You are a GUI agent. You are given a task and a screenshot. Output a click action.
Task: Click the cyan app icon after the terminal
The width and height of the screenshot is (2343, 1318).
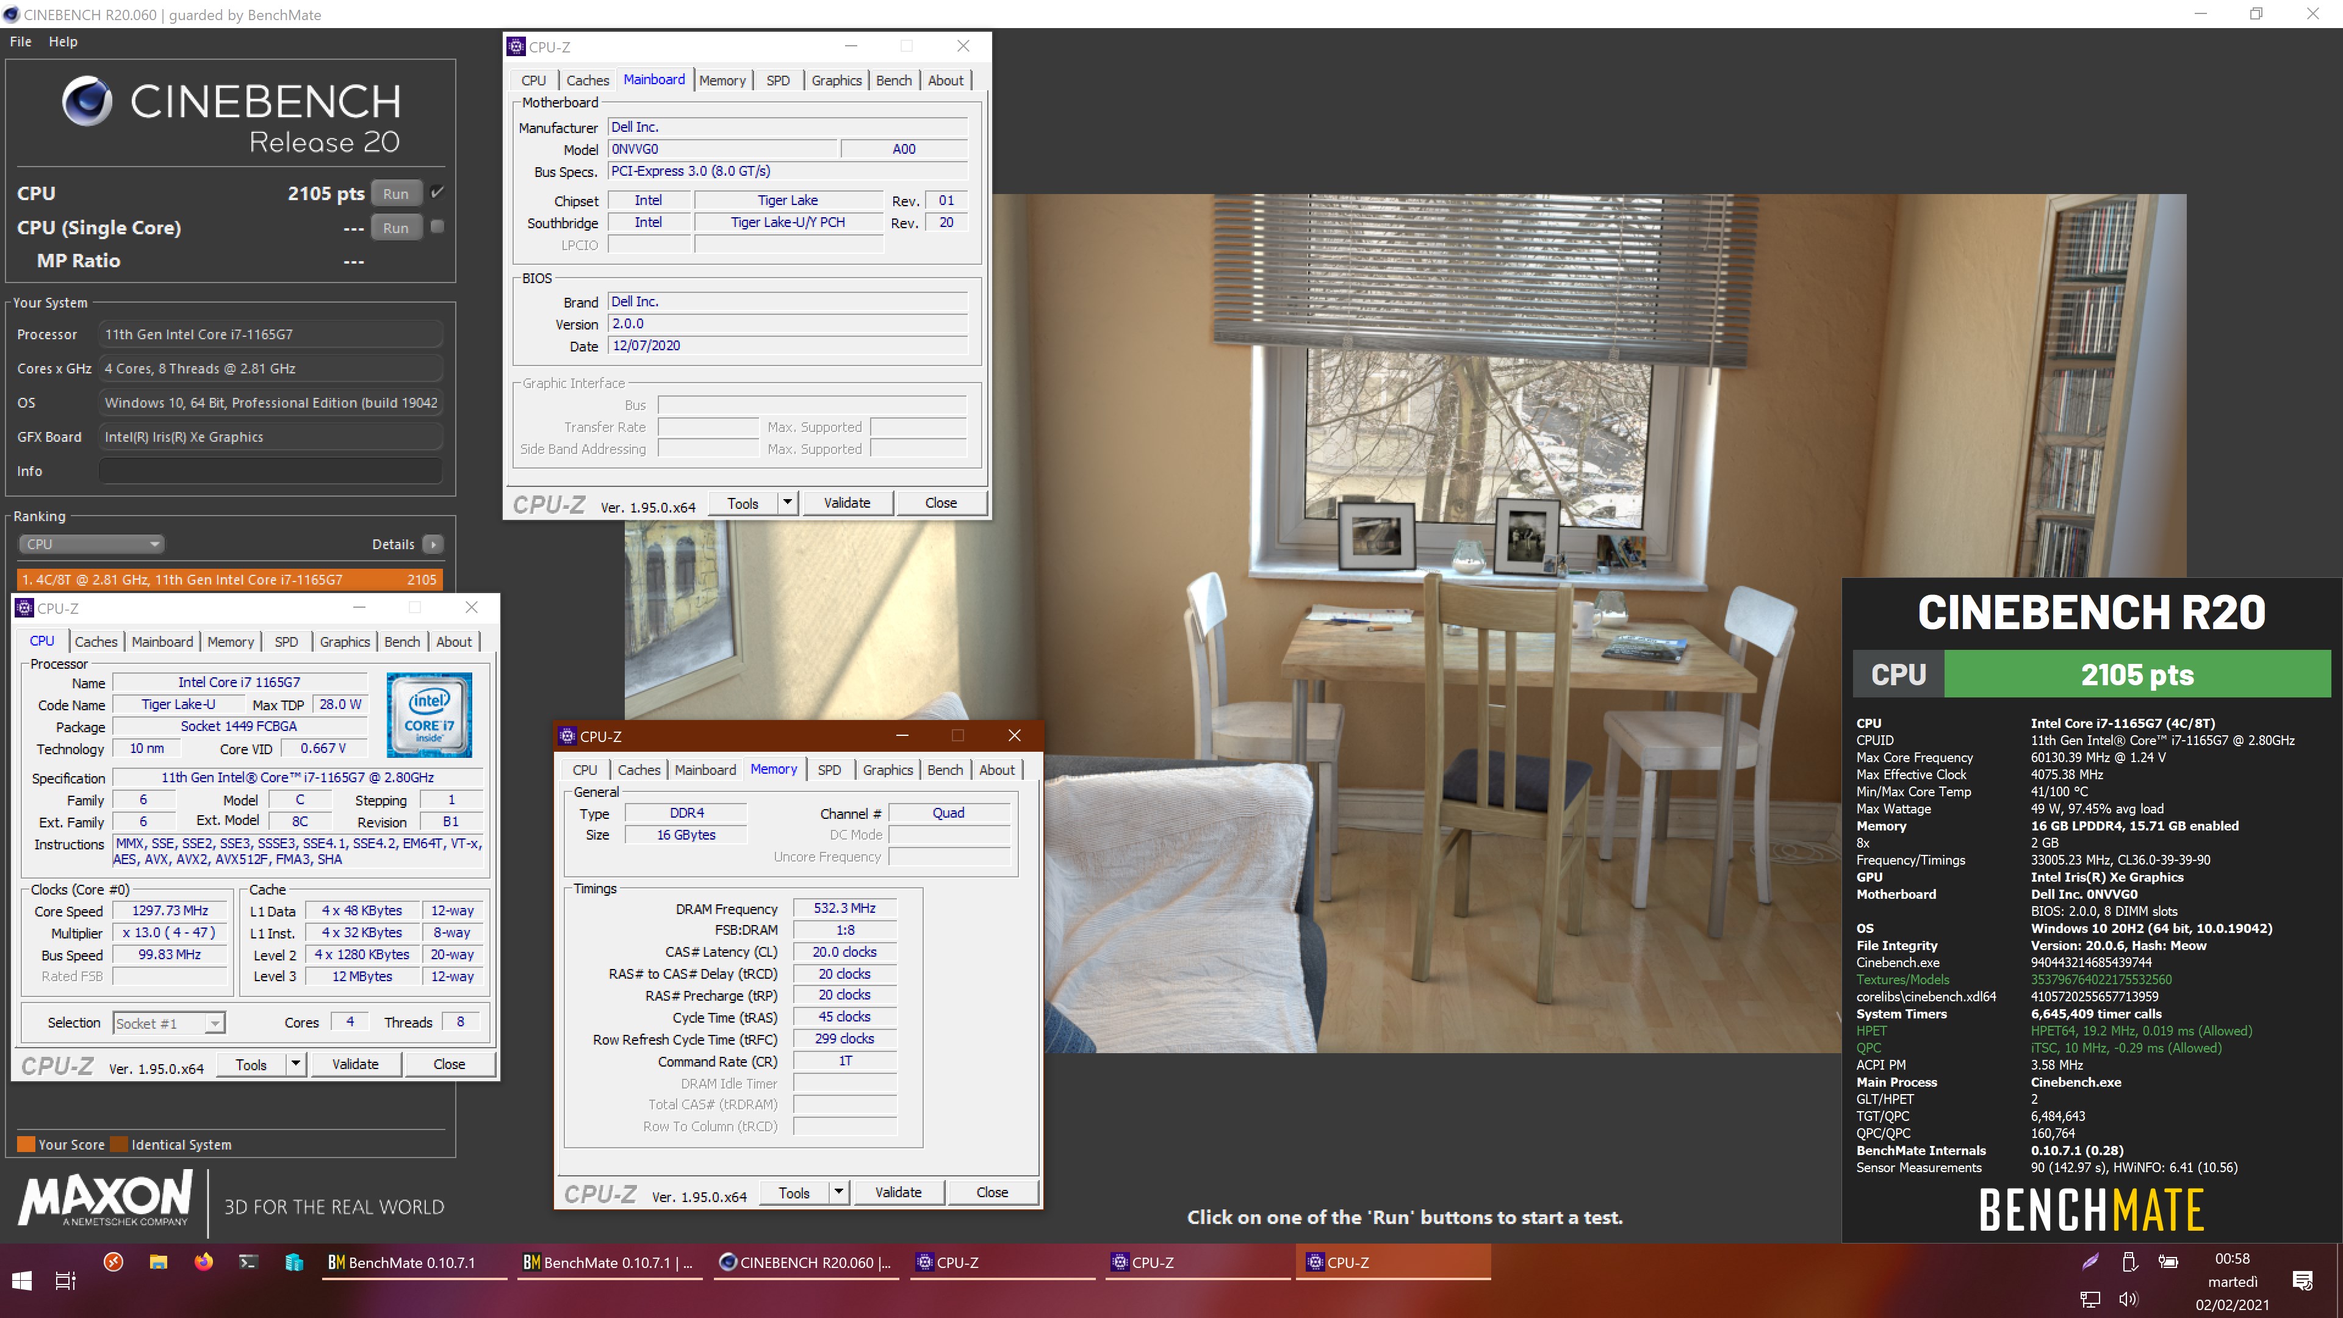pyautogui.click(x=293, y=1262)
